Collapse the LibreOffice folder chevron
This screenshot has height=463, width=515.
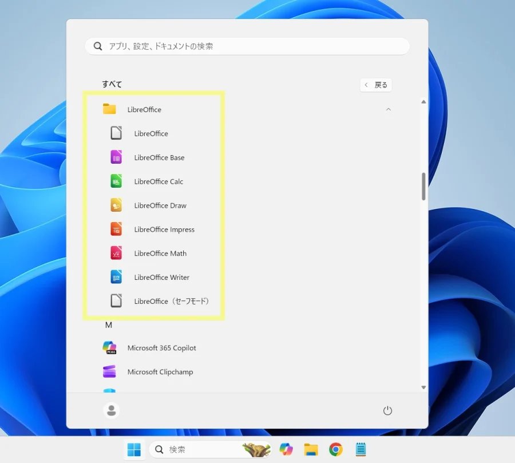pos(389,109)
